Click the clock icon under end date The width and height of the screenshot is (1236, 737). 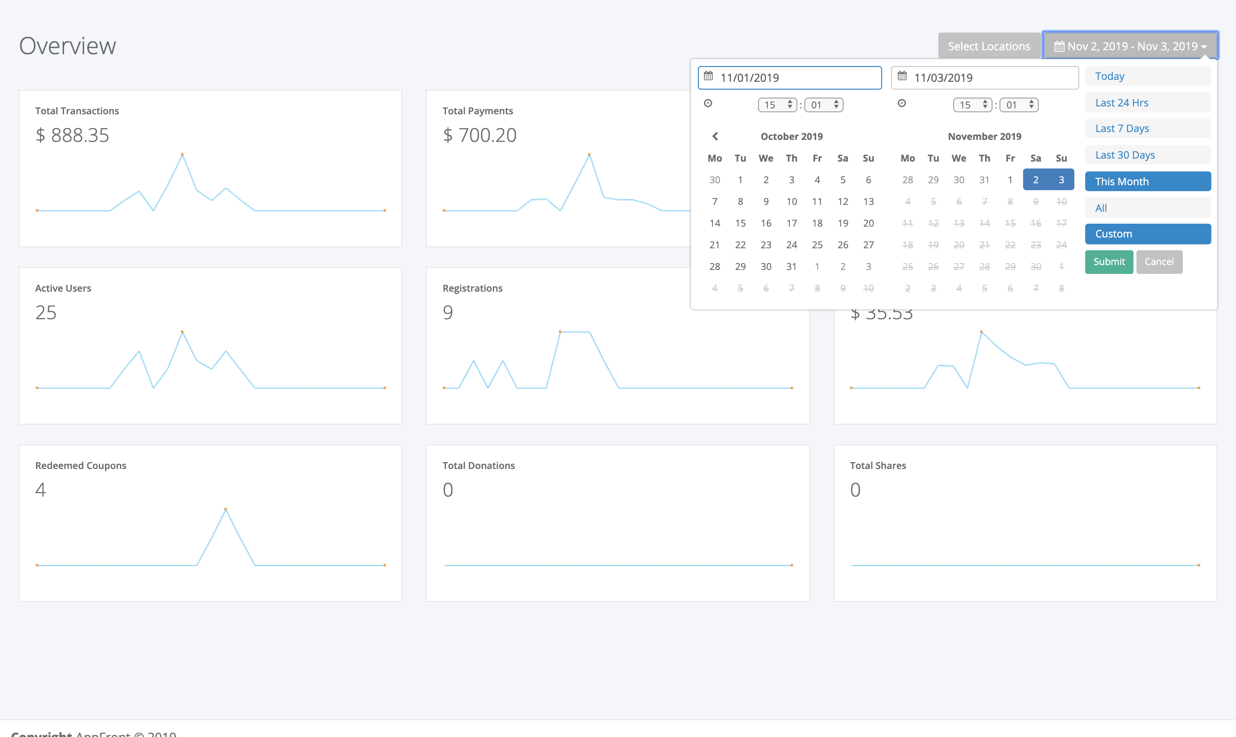coord(902,103)
